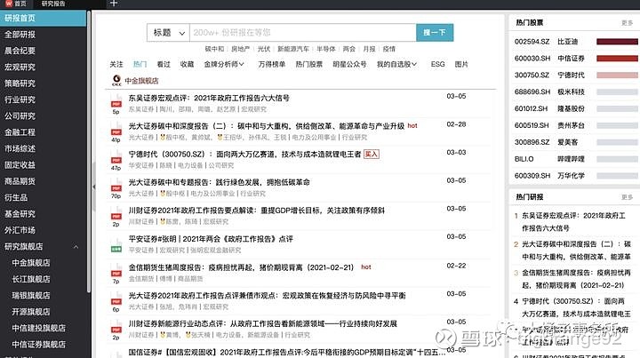Open the PDF icon for 东吴证券宏观点评 report
This screenshot has height=358, width=640.
coord(116,102)
